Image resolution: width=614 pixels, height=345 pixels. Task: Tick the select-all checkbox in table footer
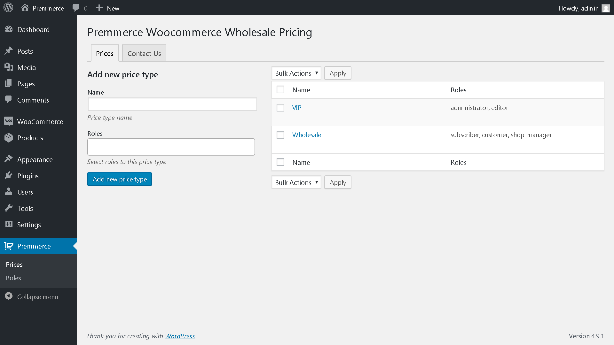(x=280, y=162)
